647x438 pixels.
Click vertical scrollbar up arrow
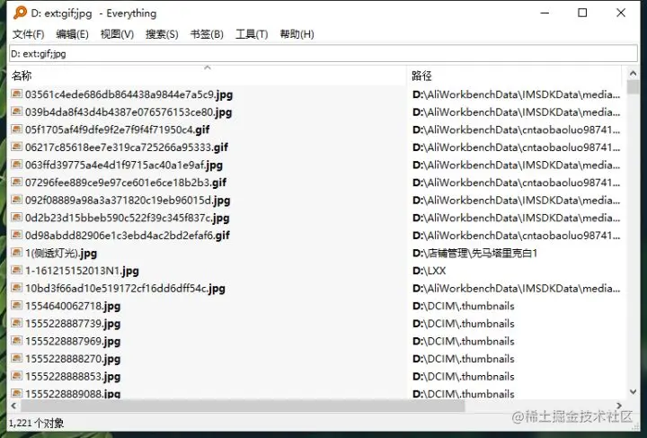633,74
